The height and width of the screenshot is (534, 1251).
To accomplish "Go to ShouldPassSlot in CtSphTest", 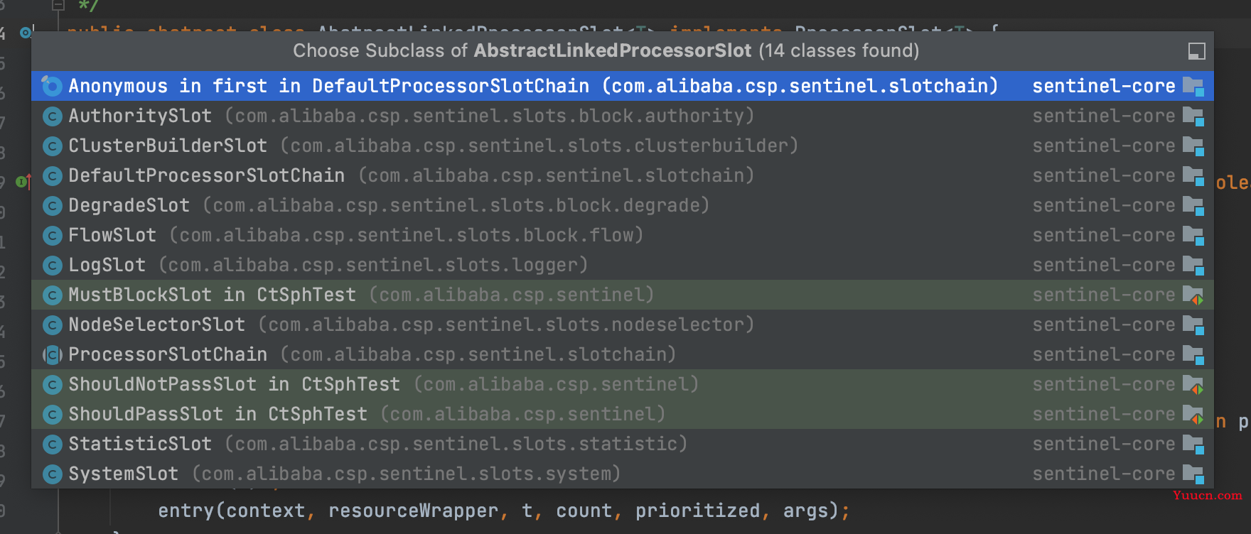I will [623, 414].
